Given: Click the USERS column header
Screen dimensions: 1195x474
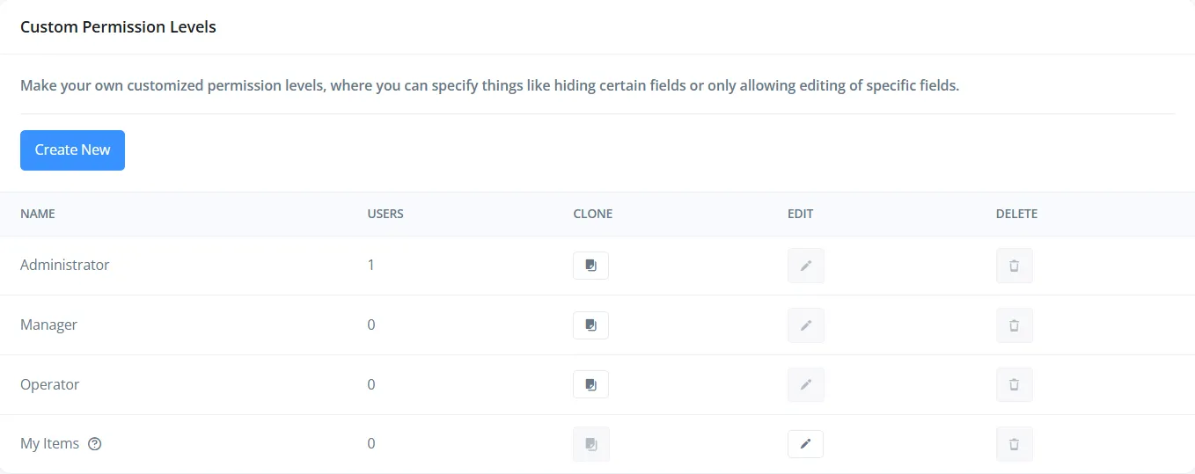Looking at the screenshot, I should 385,214.
